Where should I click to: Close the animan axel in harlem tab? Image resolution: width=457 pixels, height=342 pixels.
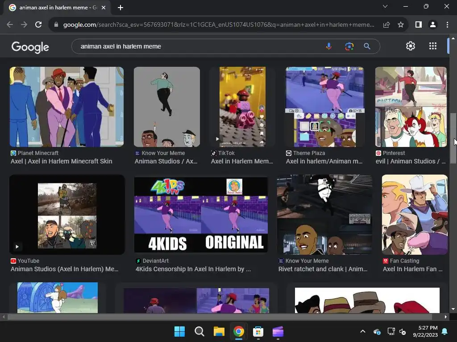click(x=104, y=8)
